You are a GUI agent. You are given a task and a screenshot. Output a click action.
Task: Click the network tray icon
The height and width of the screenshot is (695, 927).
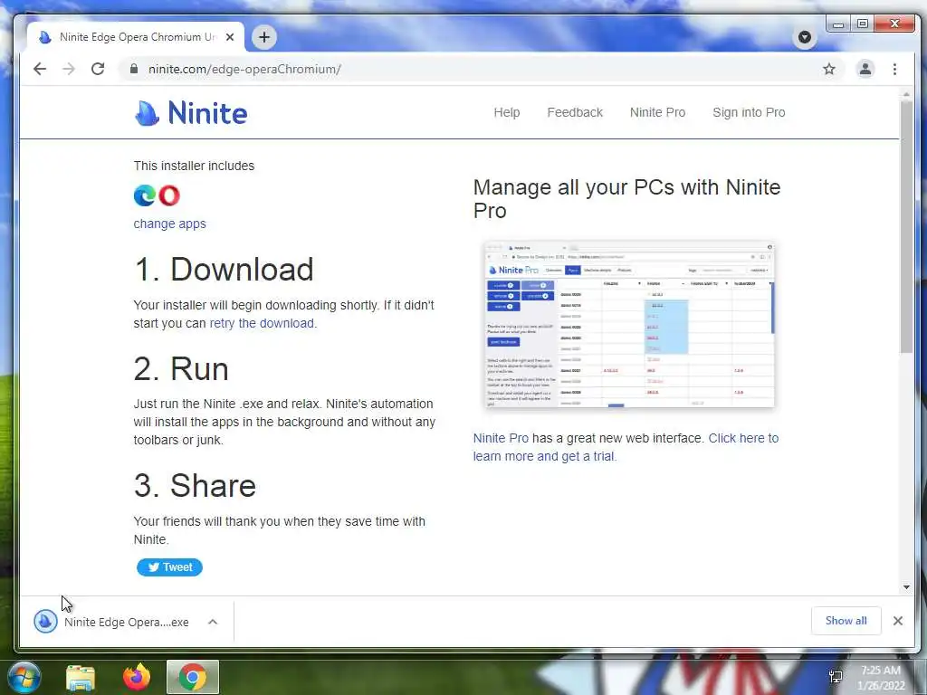pos(836,677)
